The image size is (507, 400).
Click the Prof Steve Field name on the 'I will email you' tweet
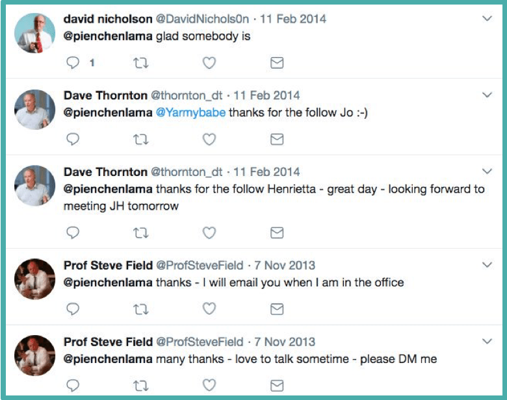pyautogui.click(x=107, y=265)
